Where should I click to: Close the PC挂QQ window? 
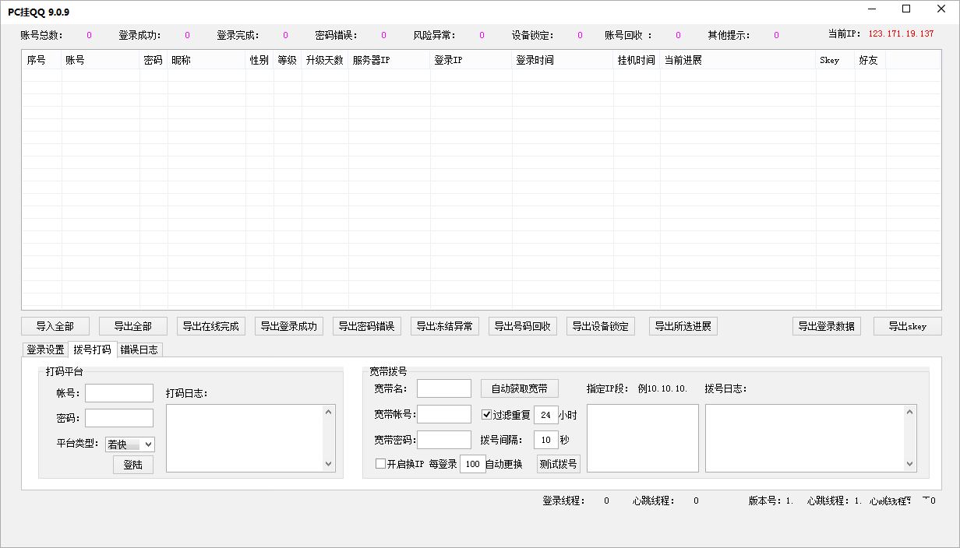tap(942, 9)
